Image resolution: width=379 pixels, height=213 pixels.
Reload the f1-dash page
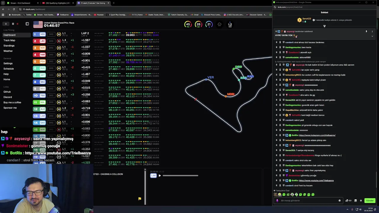pyautogui.click(x=14, y=9)
